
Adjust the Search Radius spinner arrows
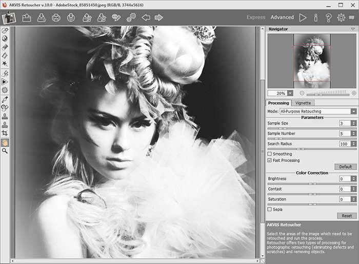coord(354,144)
